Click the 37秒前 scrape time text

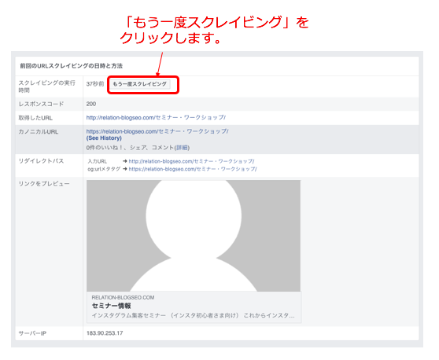pyautogui.click(x=95, y=84)
